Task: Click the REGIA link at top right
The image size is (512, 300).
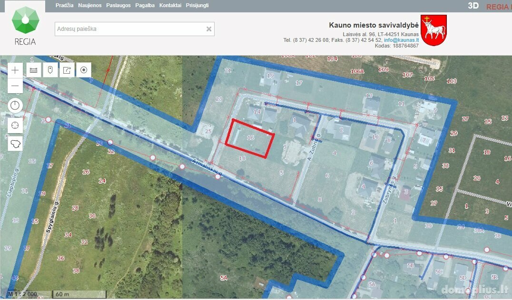Action: 499,7
